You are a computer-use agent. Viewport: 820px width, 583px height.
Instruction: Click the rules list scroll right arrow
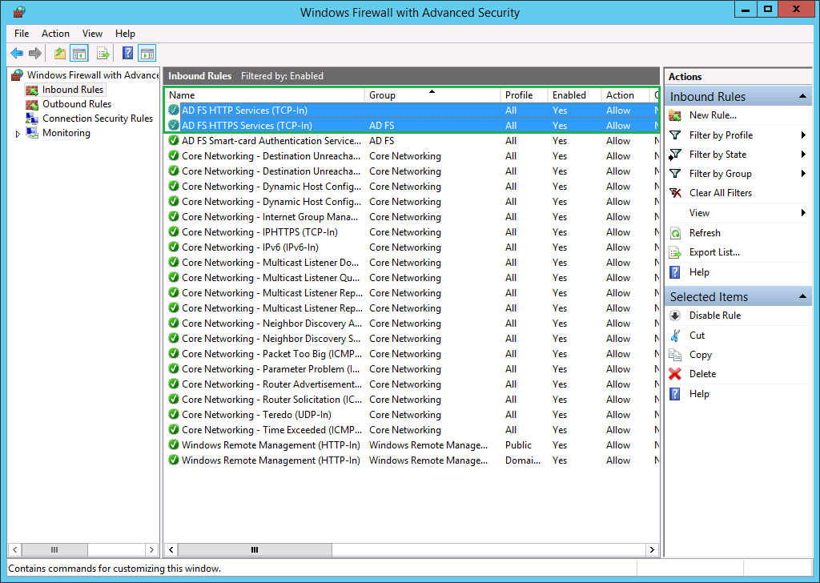pyautogui.click(x=652, y=549)
